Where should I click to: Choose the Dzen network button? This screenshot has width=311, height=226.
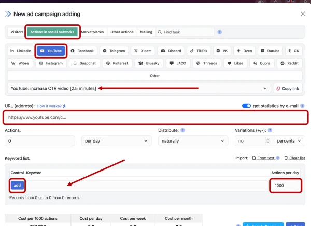pos(244,51)
